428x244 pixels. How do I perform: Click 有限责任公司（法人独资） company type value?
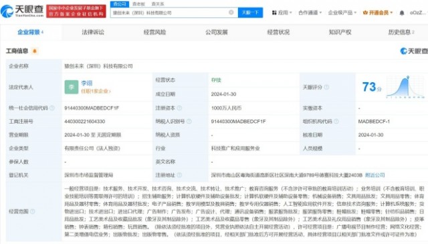point(92,148)
